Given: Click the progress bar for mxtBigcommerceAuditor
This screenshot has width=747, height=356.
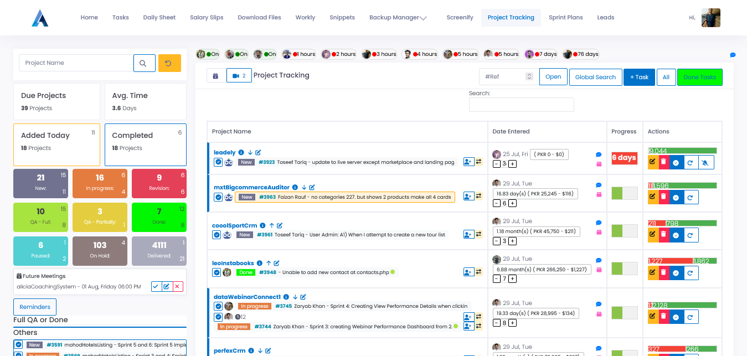Looking at the screenshot, I should coord(625,193).
